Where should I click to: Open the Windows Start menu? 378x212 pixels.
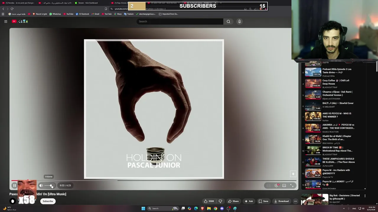coord(143,208)
